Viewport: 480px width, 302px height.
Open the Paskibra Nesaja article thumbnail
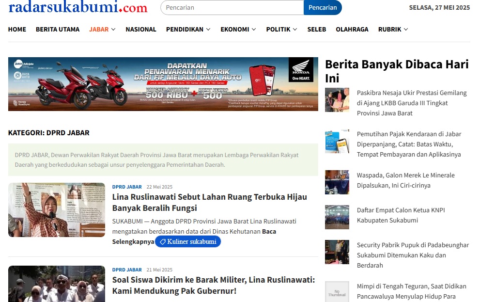coord(337,100)
